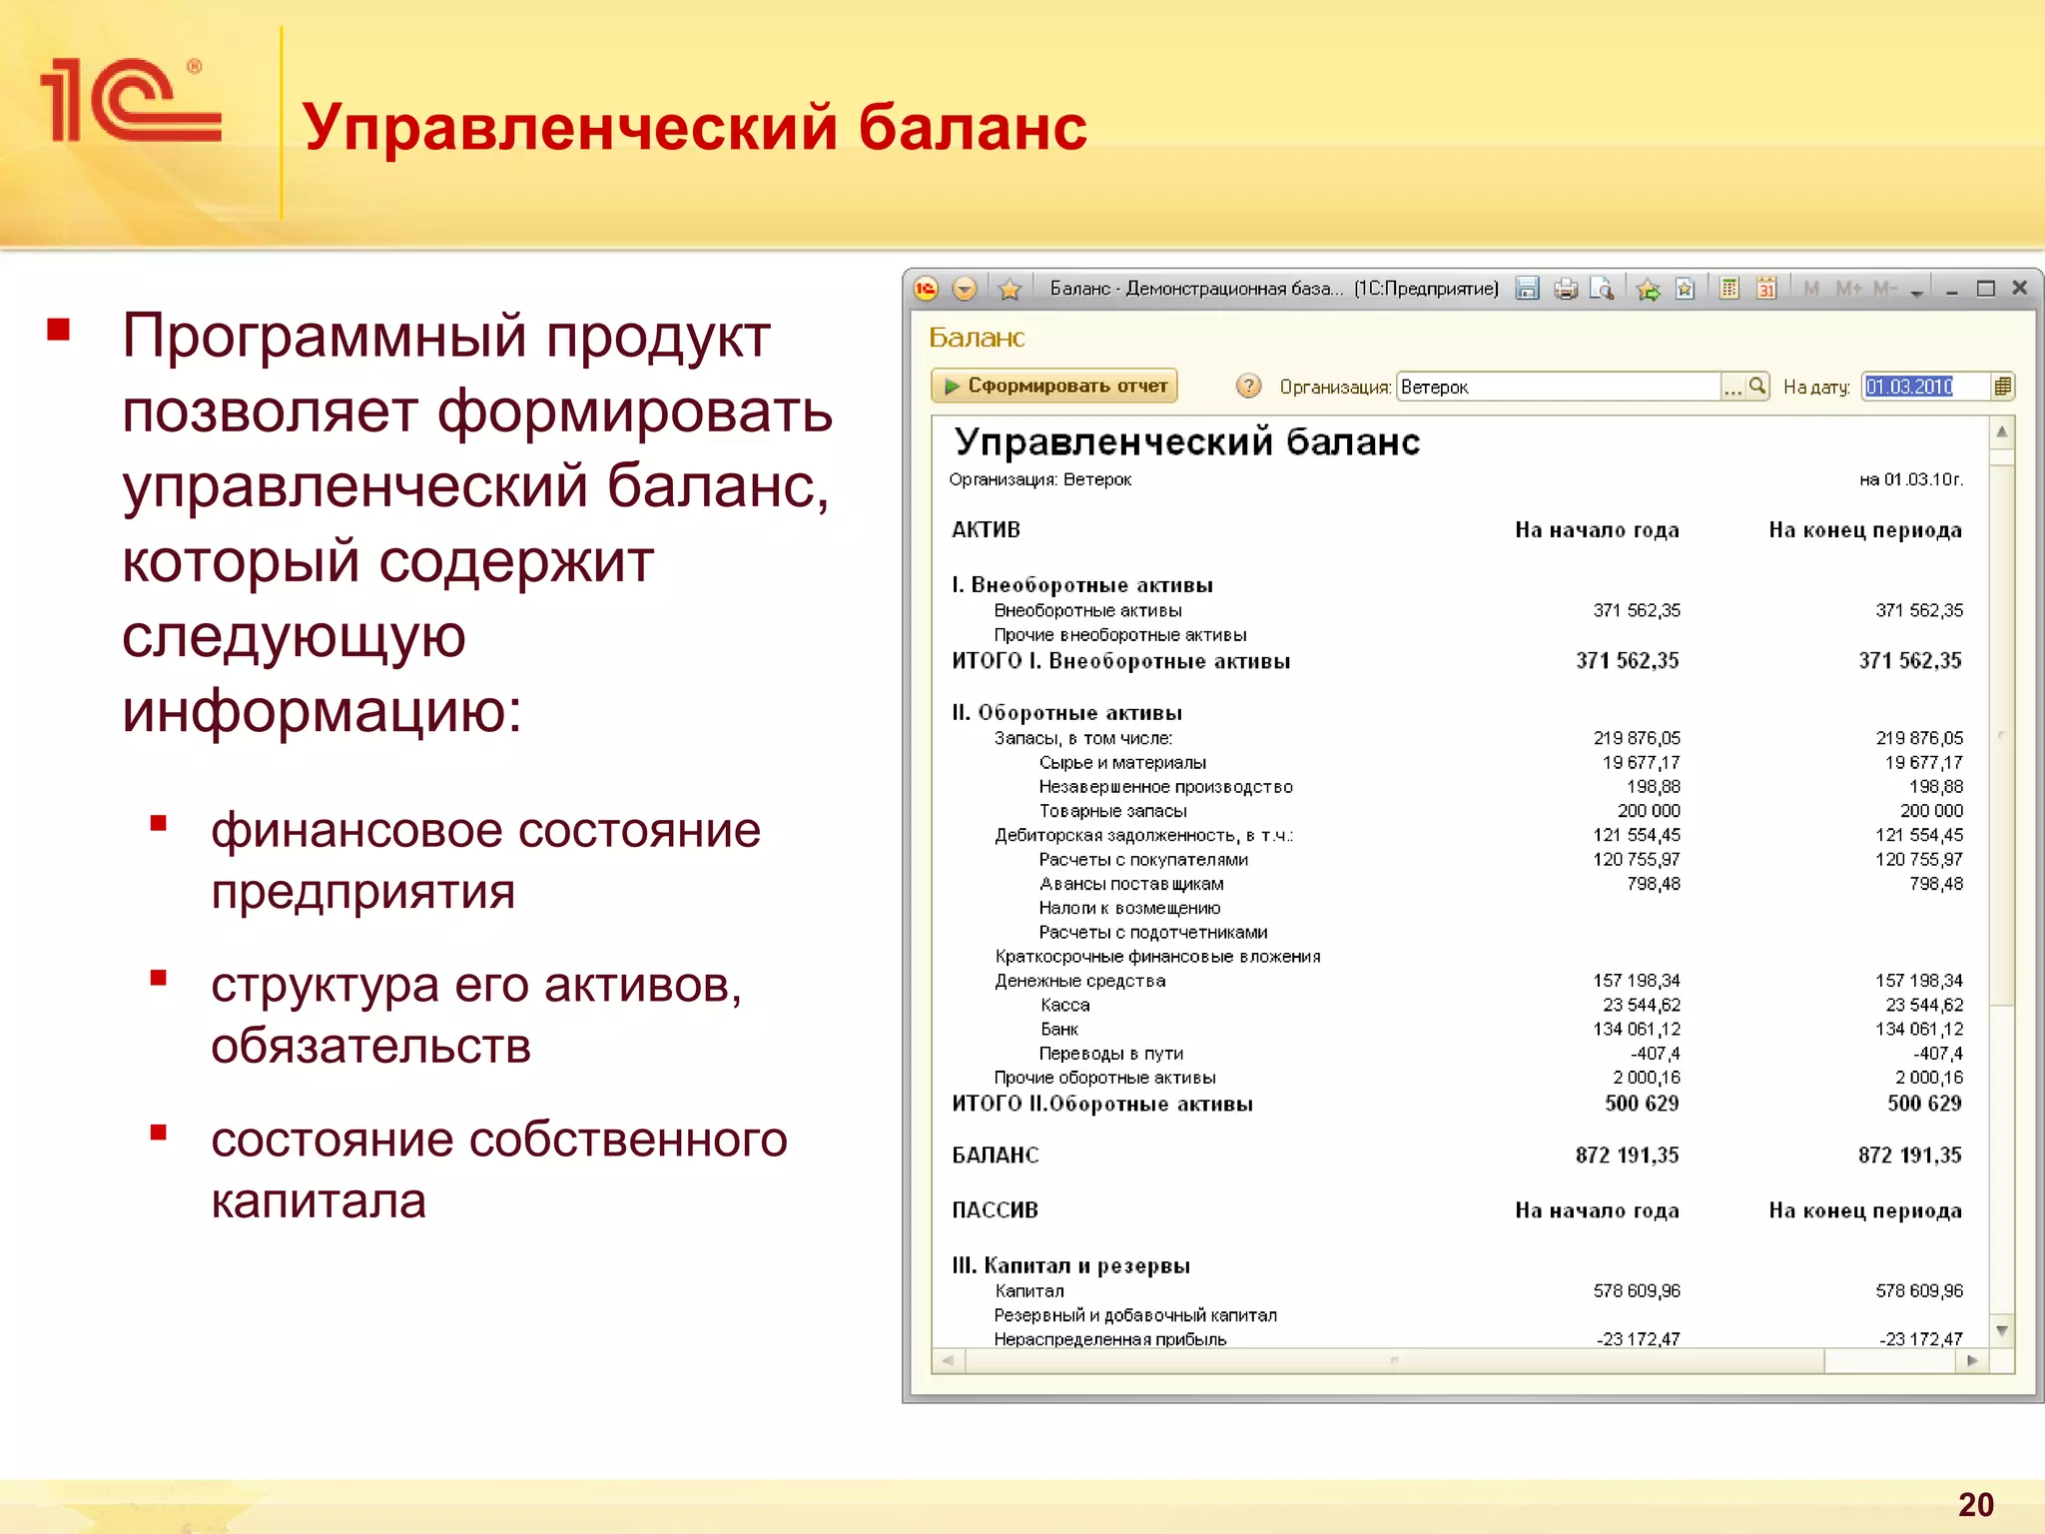The height and width of the screenshot is (1534, 2045).
Task: Click the vertical scrollbar up arrow
Action: pyautogui.click(x=2002, y=432)
